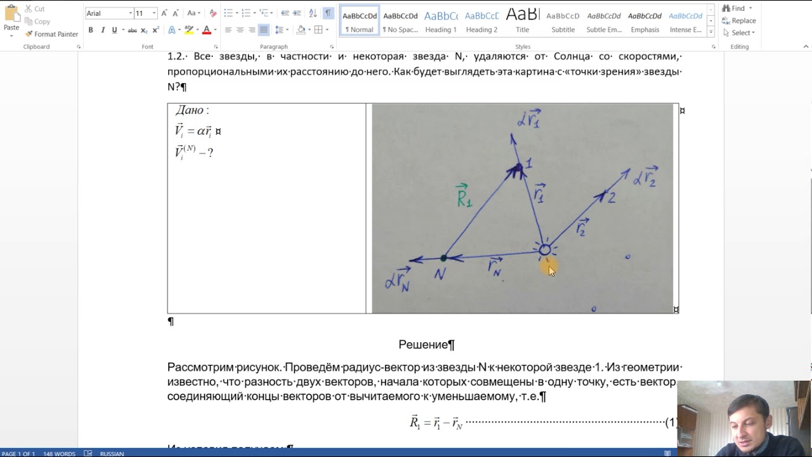Apply the red font color swatch
Screen dimensions: 812x457
(x=207, y=30)
